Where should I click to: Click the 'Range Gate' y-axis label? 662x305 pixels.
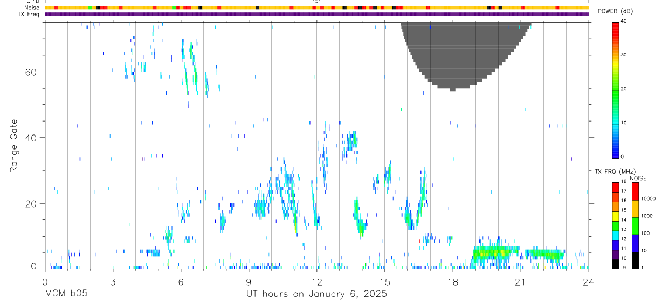point(13,146)
